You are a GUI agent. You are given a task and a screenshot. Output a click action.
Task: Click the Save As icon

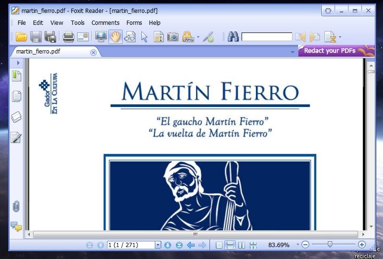pyautogui.click(x=50, y=37)
